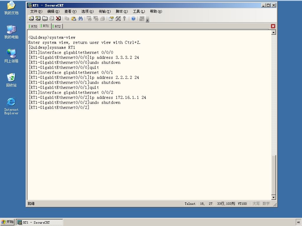Click the '<Quidway>system-view' line
The height and width of the screenshot is (226, 302).
52,37
